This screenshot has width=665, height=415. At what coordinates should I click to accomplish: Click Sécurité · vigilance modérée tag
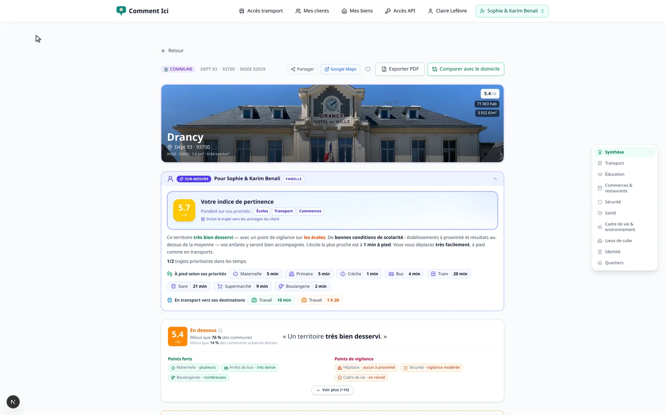431,368
